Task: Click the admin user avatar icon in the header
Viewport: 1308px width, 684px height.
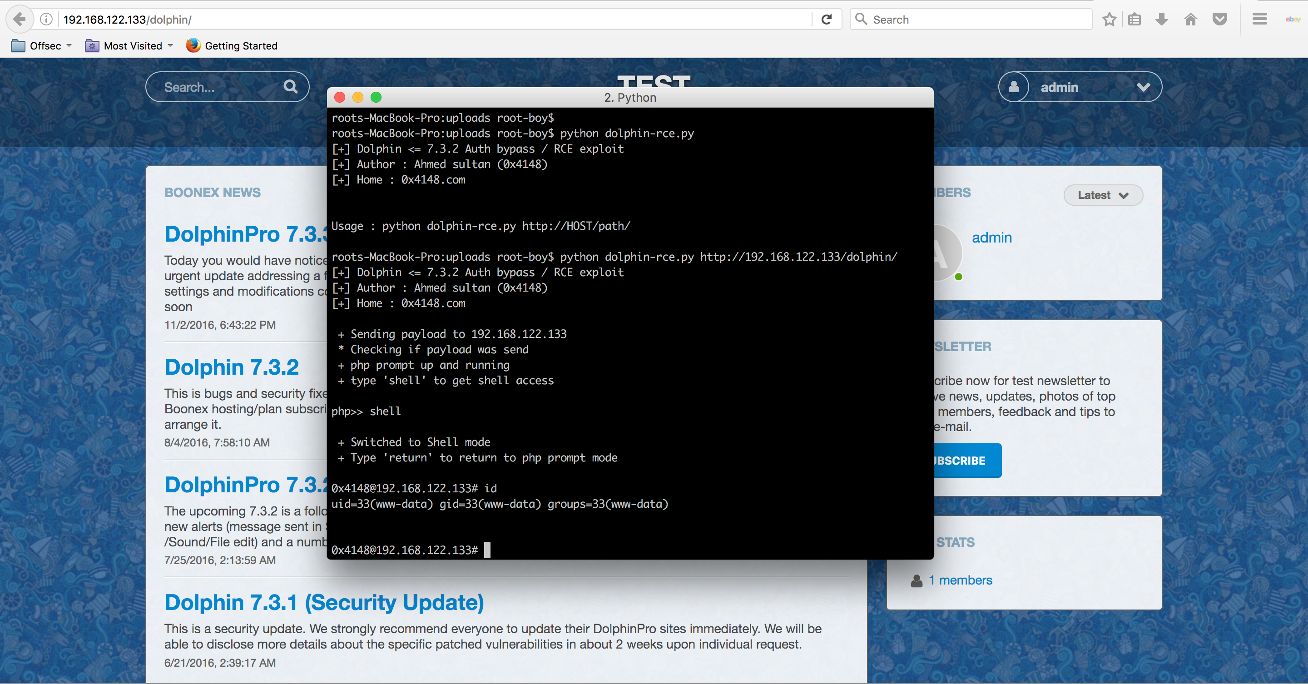Action: click(1014, 87)
